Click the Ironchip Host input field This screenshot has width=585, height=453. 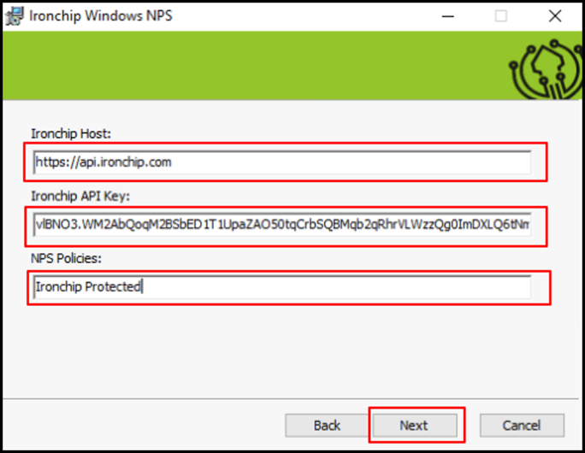click(x=282, y=162)
